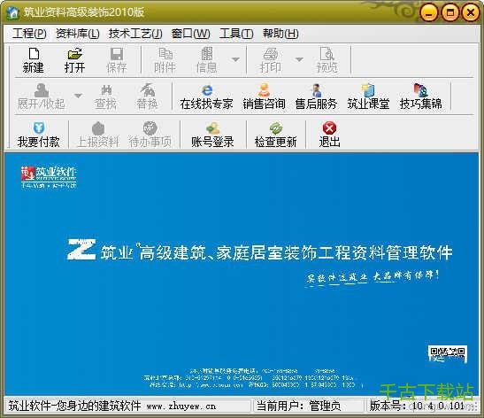Open a project with 打开 icon
Screen dimensions: 484x418
click(x=74, y=60)
